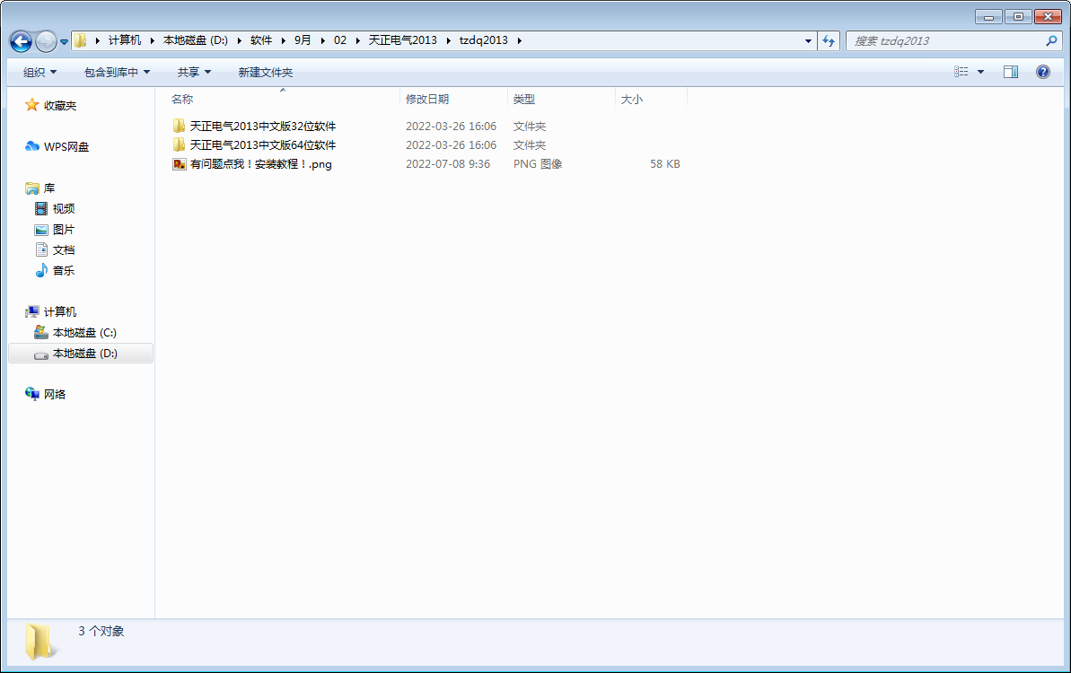Viewport: 1071px width, 673px height.
Task: Expand the arrow after 计算机 breadcrumb
Action: pos(152,41)
